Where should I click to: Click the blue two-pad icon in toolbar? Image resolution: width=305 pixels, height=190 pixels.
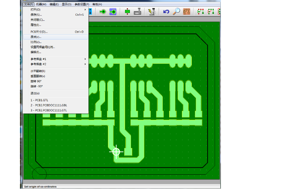(90, 12)
